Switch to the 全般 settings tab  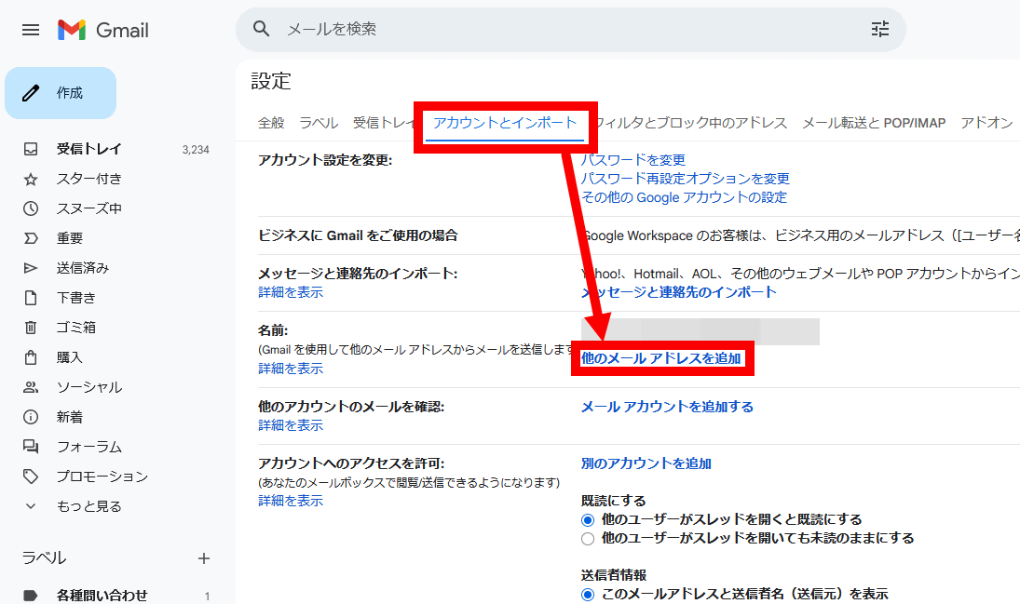pyautogui.click(x=271, y=123)
